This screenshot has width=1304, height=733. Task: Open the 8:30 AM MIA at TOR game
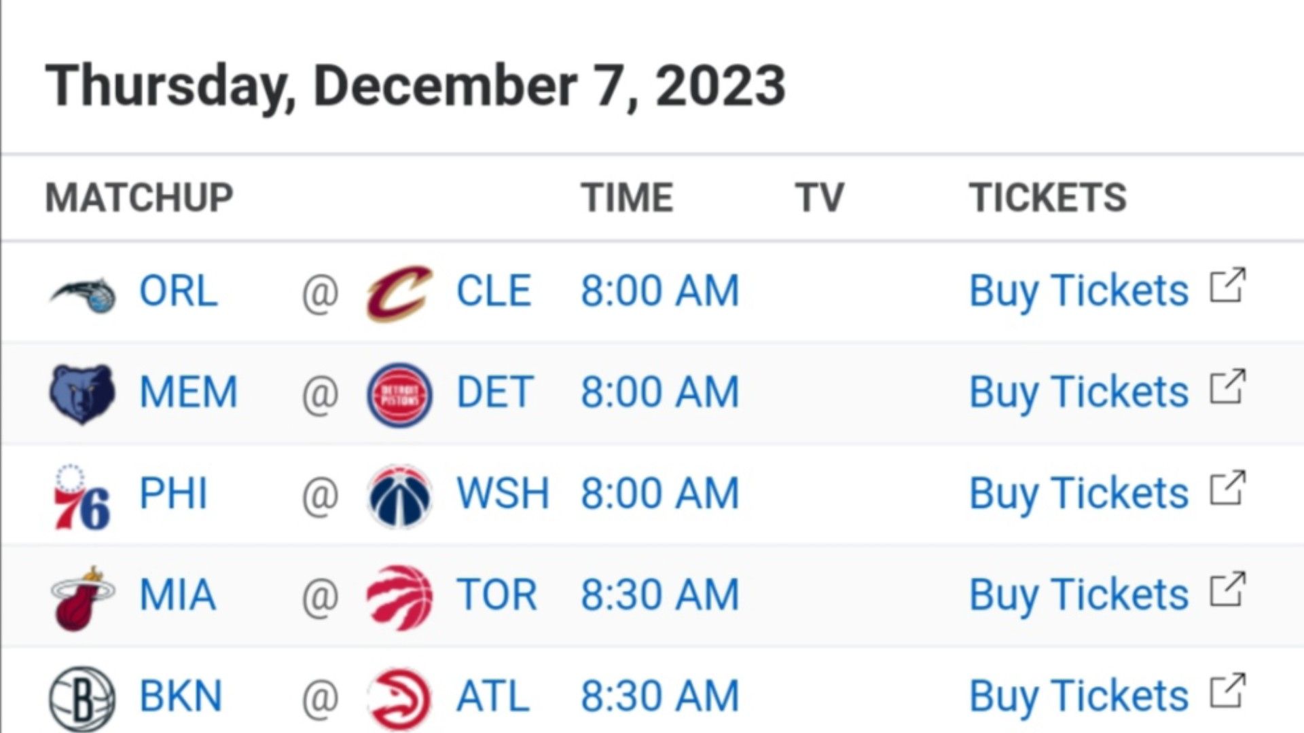coord(659,595)
